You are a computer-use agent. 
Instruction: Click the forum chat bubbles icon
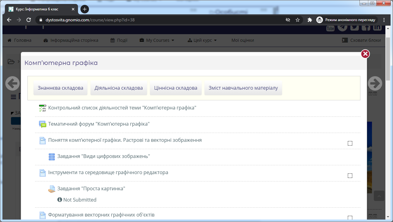click(x=43, y=124)
